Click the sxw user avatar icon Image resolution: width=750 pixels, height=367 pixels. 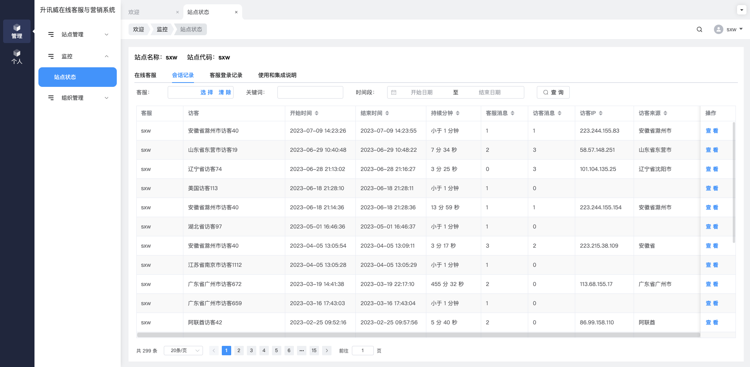click(718, 29)
